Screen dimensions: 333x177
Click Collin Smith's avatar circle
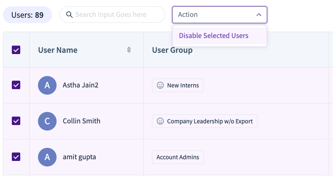pyautogui.click(x=47, y=121)
